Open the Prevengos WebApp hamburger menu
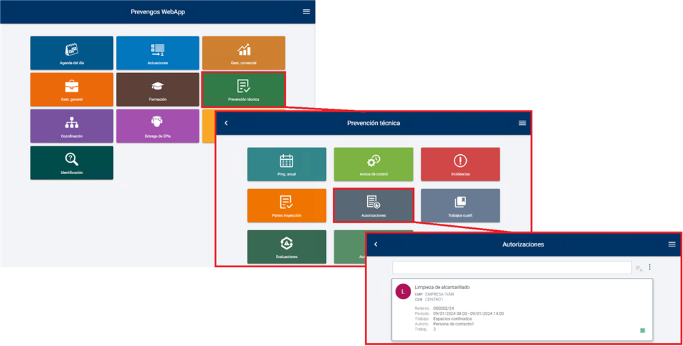Viewport: 683px width, 346px height. pos(307,12)
